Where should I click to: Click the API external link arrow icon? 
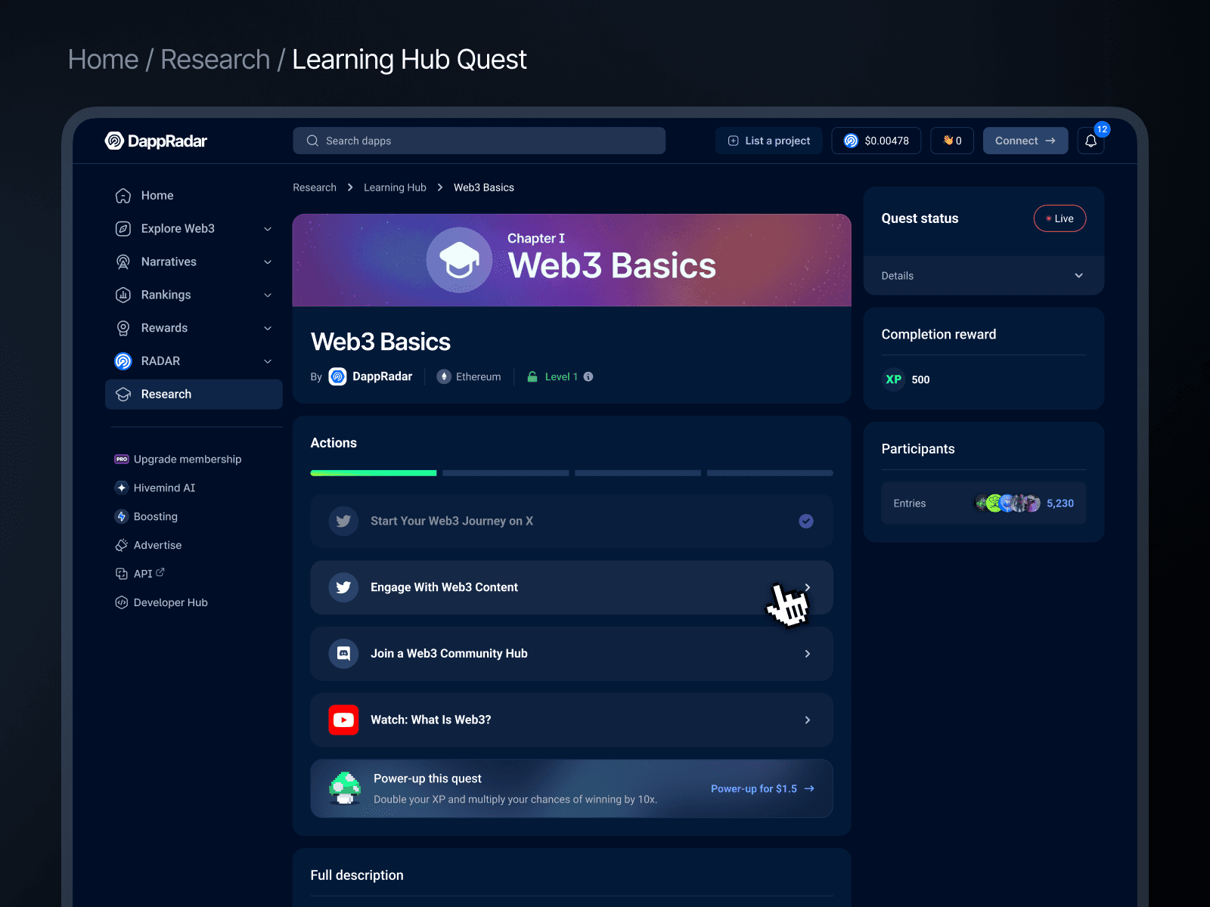tap(160, 572)
